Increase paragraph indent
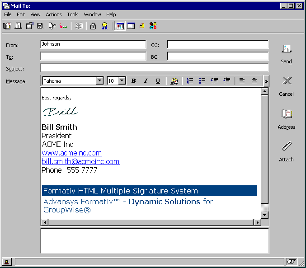The image size is (306, 268). (226, 81)
